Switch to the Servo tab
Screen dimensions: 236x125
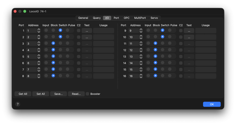pyautogui.click(x=154, y=18)
